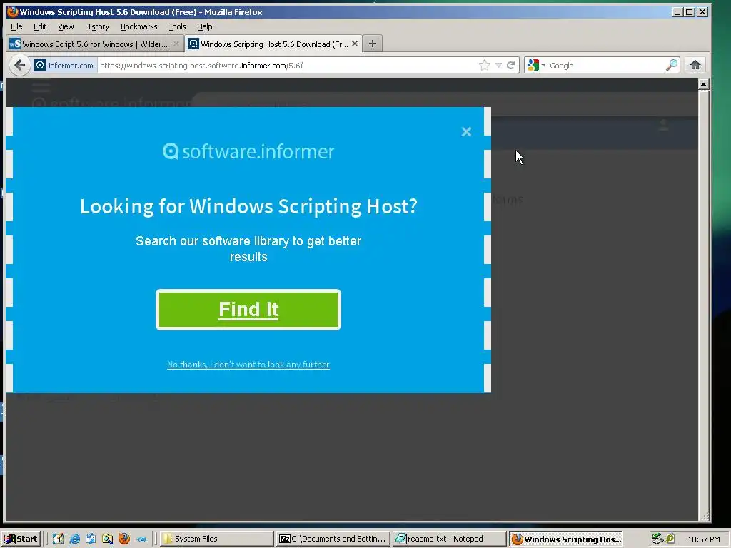Click the quick launch Outlook Express icon
The width and height of the screenshot is (731, 548).
(x=91, y=539)
